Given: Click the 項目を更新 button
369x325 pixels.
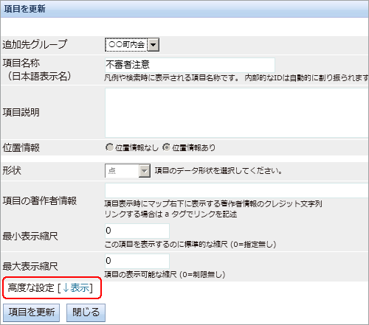Looking at the screenshot, I should coord(31,312).
